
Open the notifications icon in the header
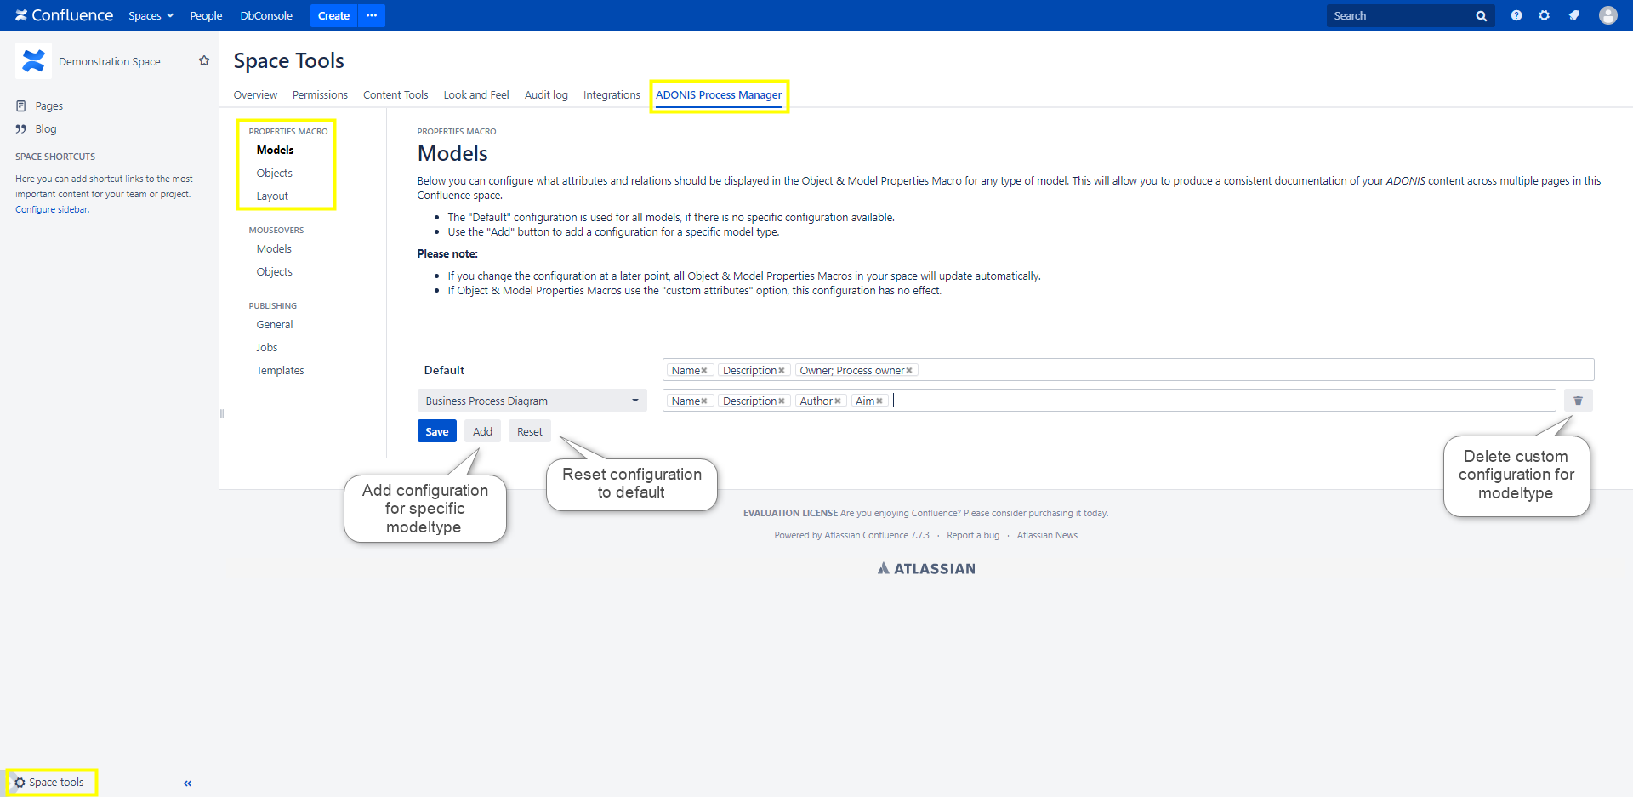[x=1574, y=15]
